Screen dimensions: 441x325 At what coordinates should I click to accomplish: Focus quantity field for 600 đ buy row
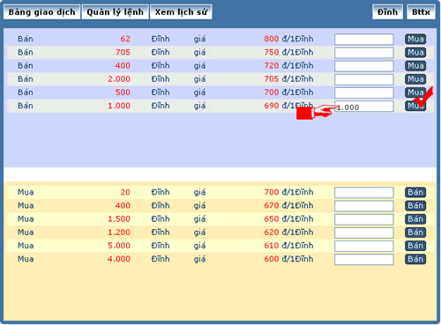point(364,260)
